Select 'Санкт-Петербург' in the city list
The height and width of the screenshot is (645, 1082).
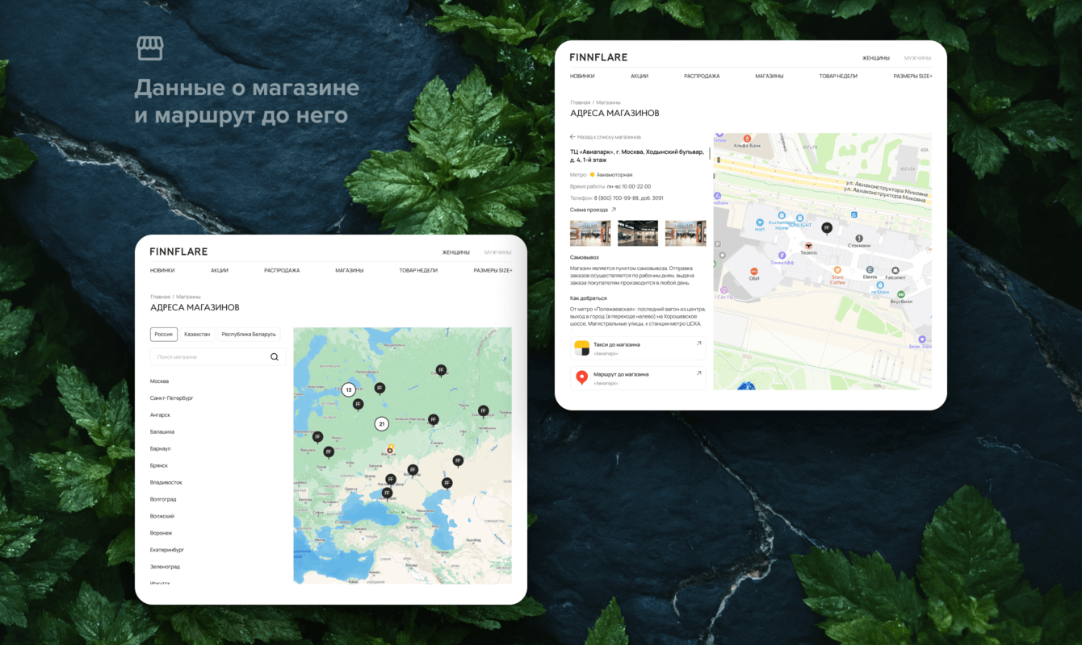point(172,398)
